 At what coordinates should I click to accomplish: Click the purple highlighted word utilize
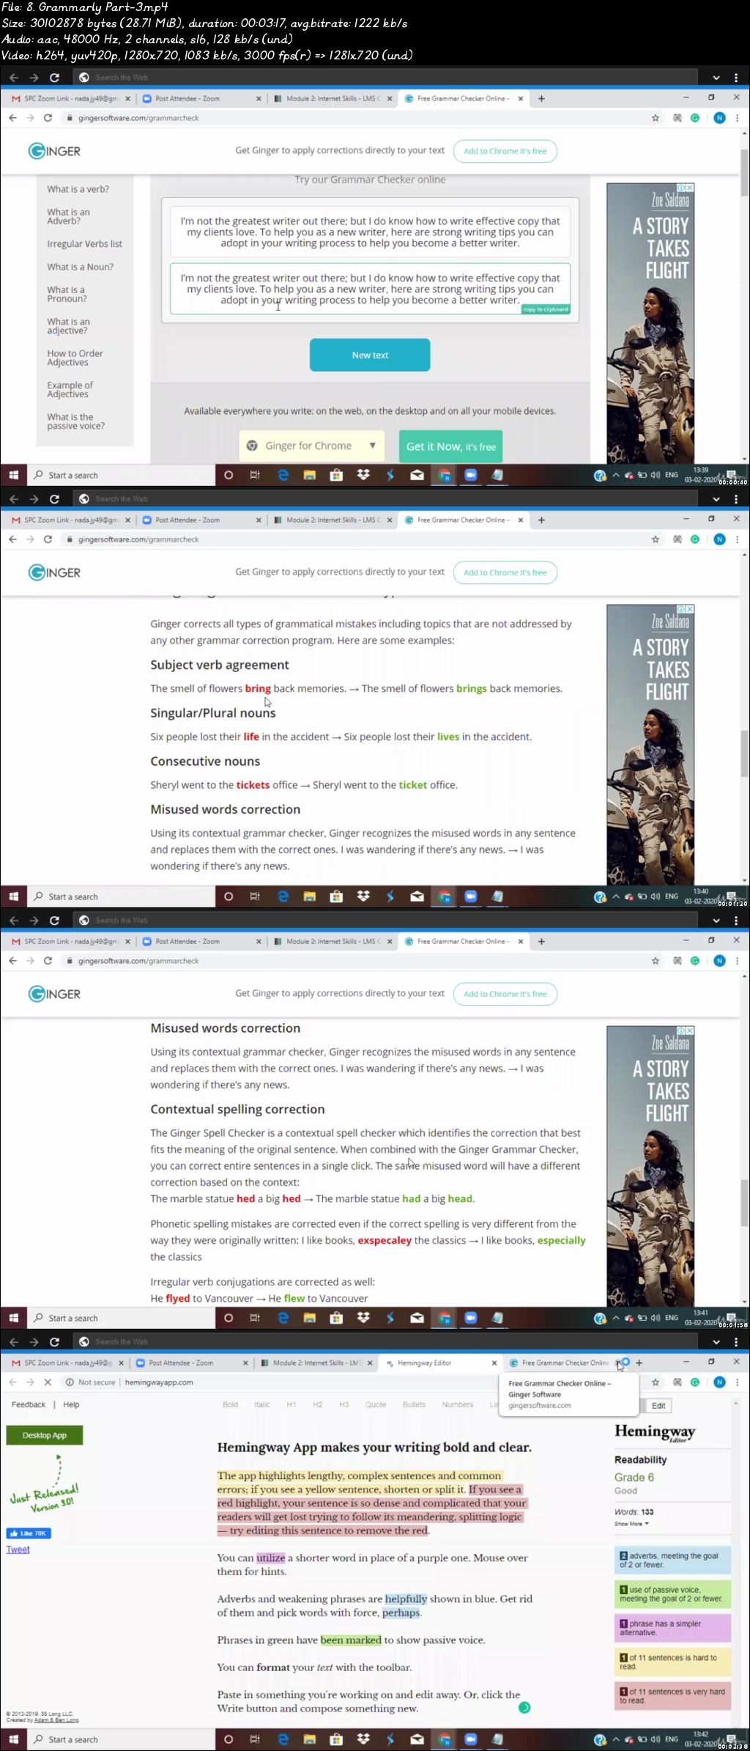click(270, 1558)
